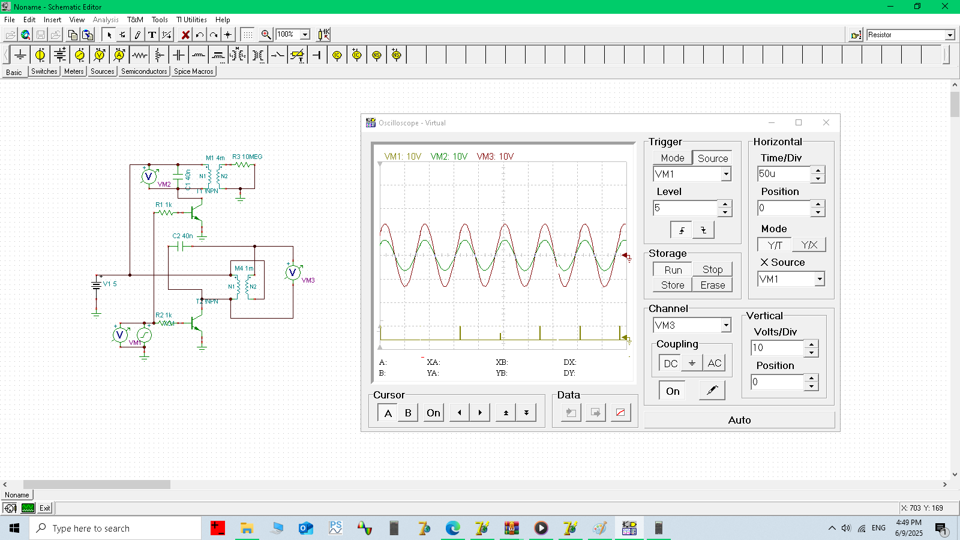
Task: Switch to the Spice Macros tab
Action: [x=193, y=71]
